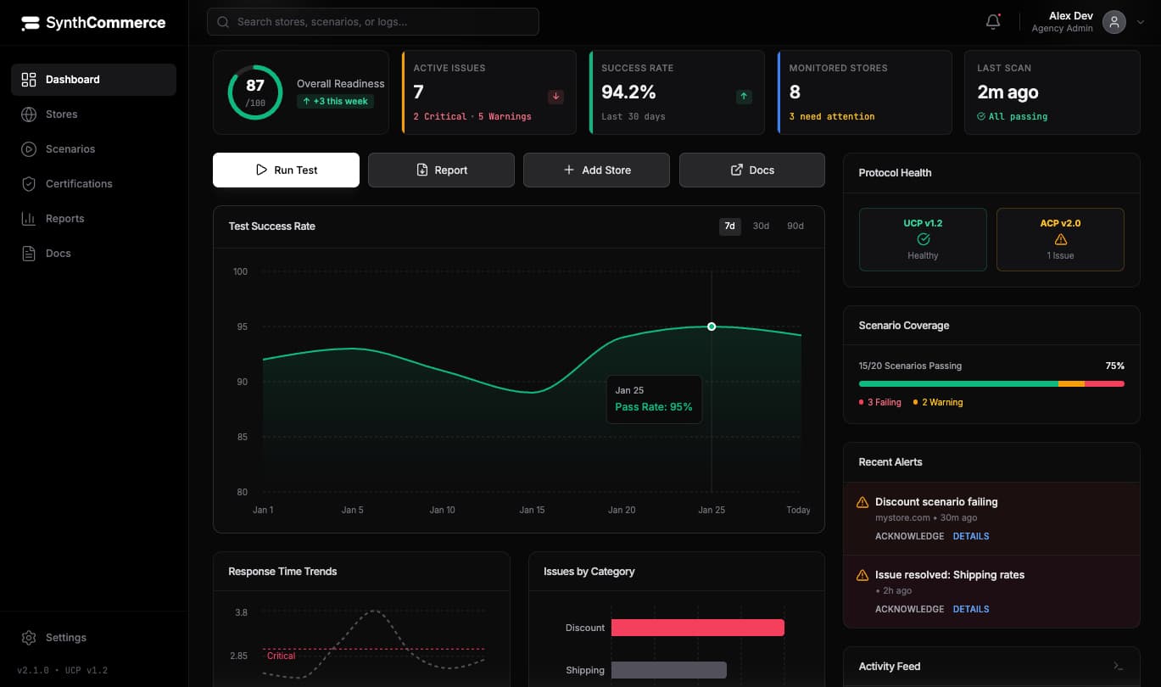1161x687 pixels.
Task: Toggle the ACP v2.0 protocol warning card
Action: point(1060,239)
